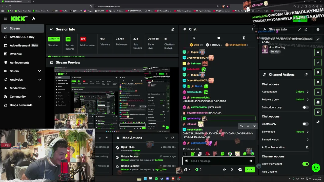The height and width of the screenshot is (182, 324).
Task: Click the speech bubble icon in the chat toolbar
Action: click(219, 38)
